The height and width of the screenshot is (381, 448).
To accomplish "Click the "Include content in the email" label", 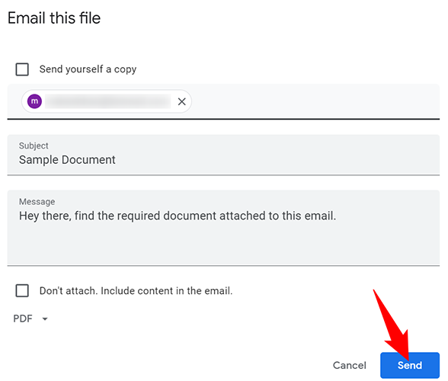I will pyautogui.click(x=167, y=290).
